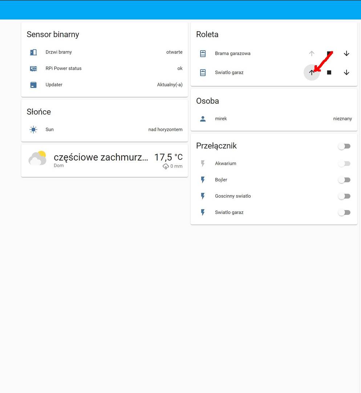Switch on Swiatlo garaz in Przełącznik
This screenshot has height=393, width=361.
click(x=344, y=213)
